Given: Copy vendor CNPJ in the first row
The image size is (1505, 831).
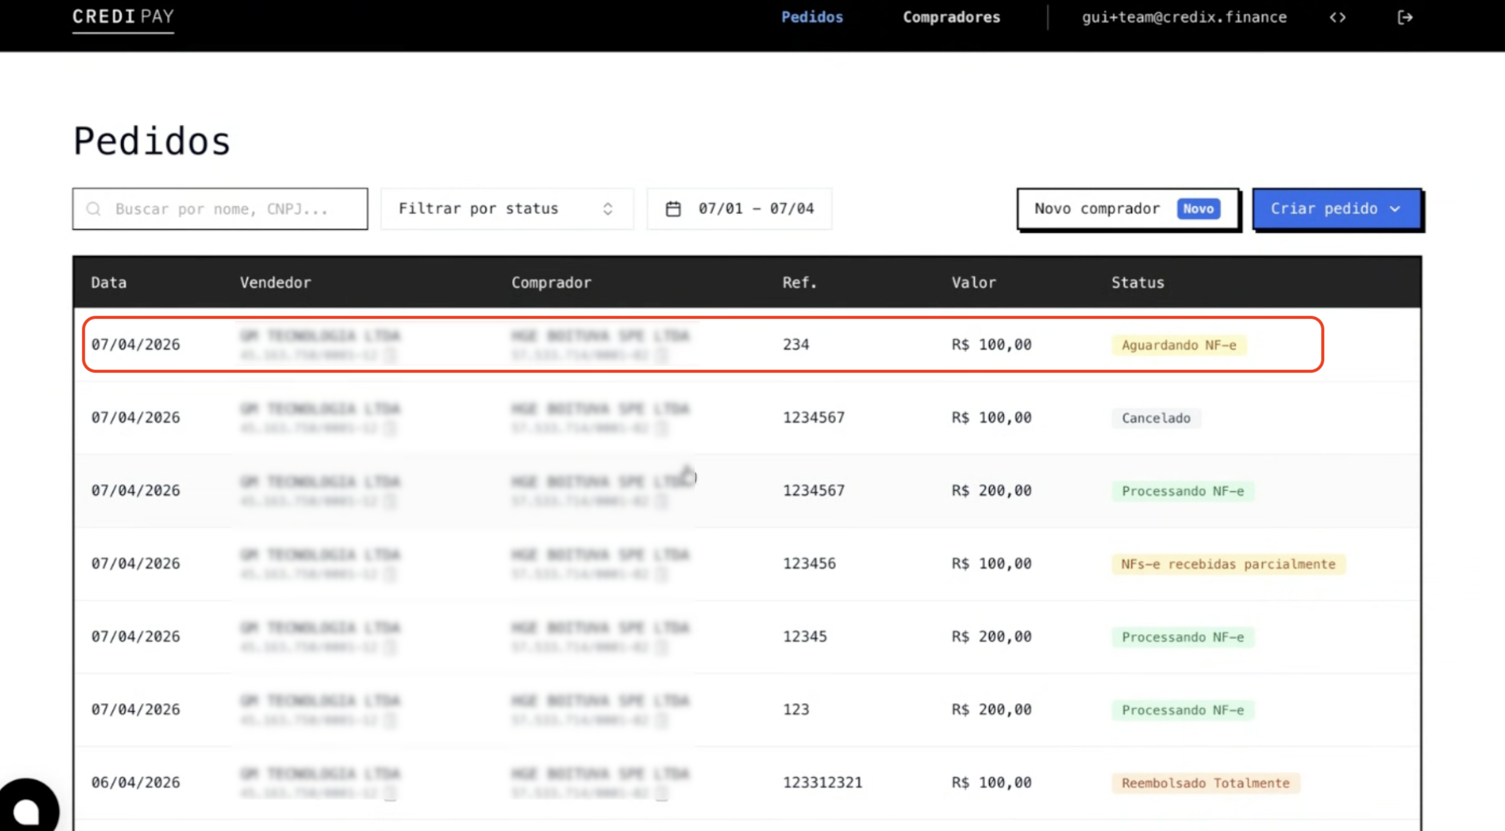Looking at the screenshot, I should pyautogui.click(x=390, y=355).
